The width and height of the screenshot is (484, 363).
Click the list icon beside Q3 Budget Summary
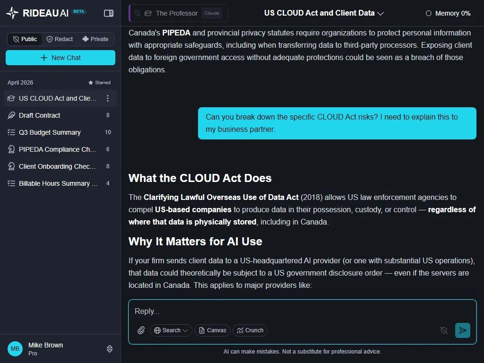click(11, 132)
